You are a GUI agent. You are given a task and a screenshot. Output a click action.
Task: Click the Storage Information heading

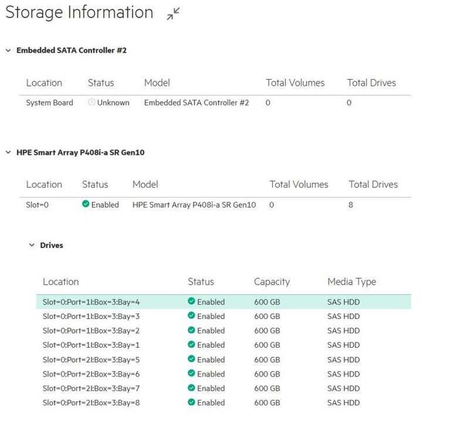[x=79, y=13]
